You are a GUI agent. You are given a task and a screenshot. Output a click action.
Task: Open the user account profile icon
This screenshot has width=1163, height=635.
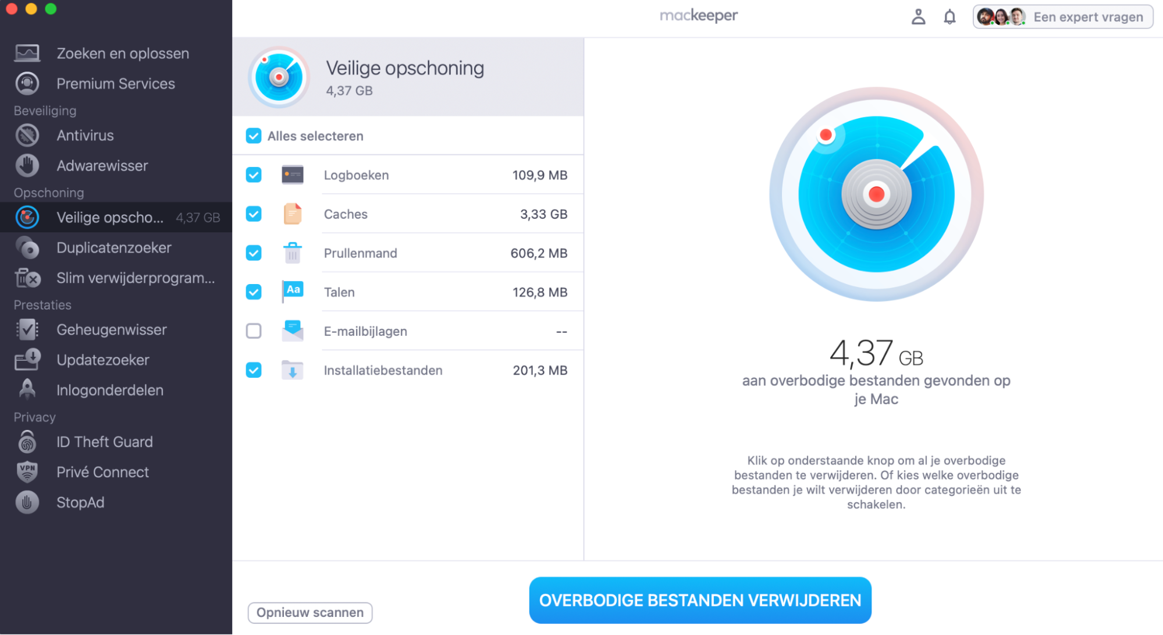[x=918, y=17]
